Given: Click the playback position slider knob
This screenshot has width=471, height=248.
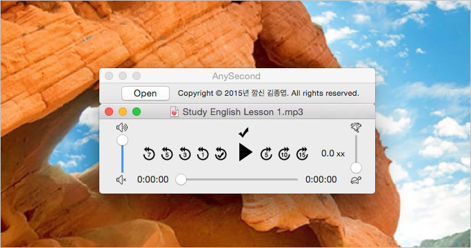Looking at the screenshot, I should click(x=181, y=180).
